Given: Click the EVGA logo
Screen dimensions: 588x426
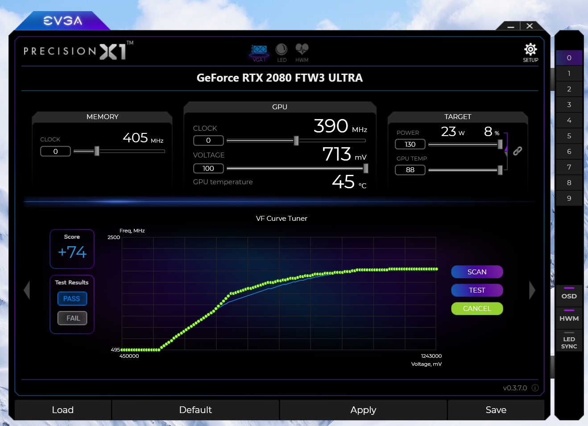Looking at the screenshot, I should tap(63, 21).
